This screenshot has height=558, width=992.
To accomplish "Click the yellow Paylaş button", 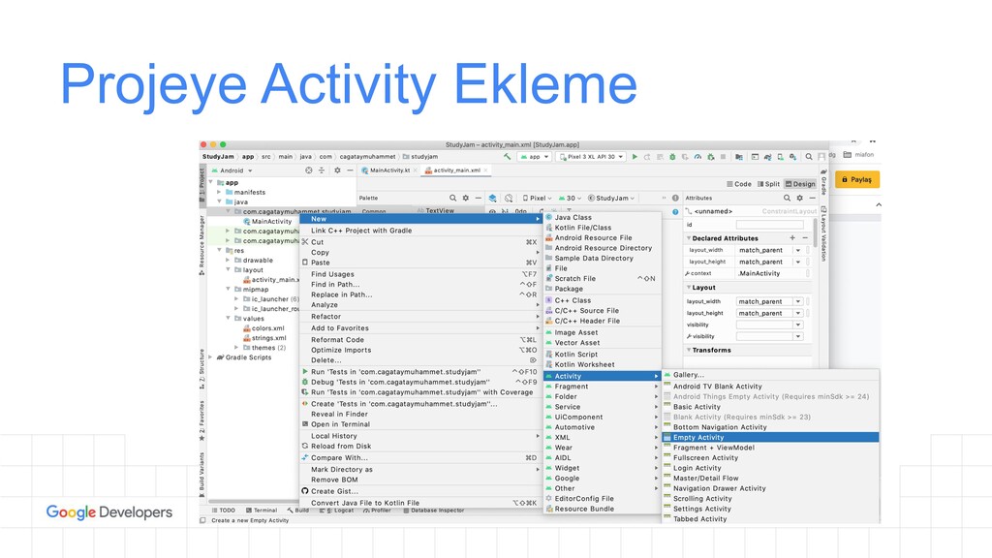I will (x=856, y=179).
